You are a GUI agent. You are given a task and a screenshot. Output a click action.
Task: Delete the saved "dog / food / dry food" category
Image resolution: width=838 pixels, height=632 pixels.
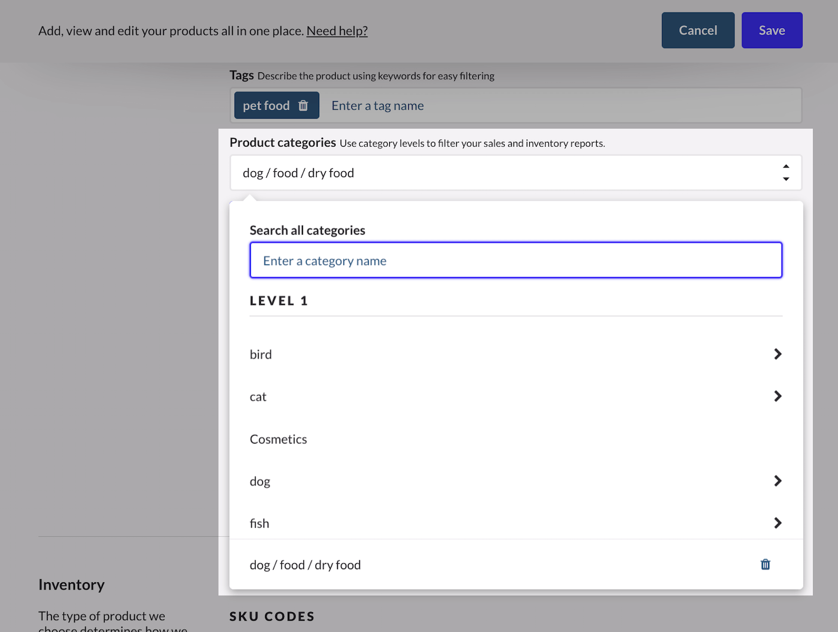tap(765, 564)
